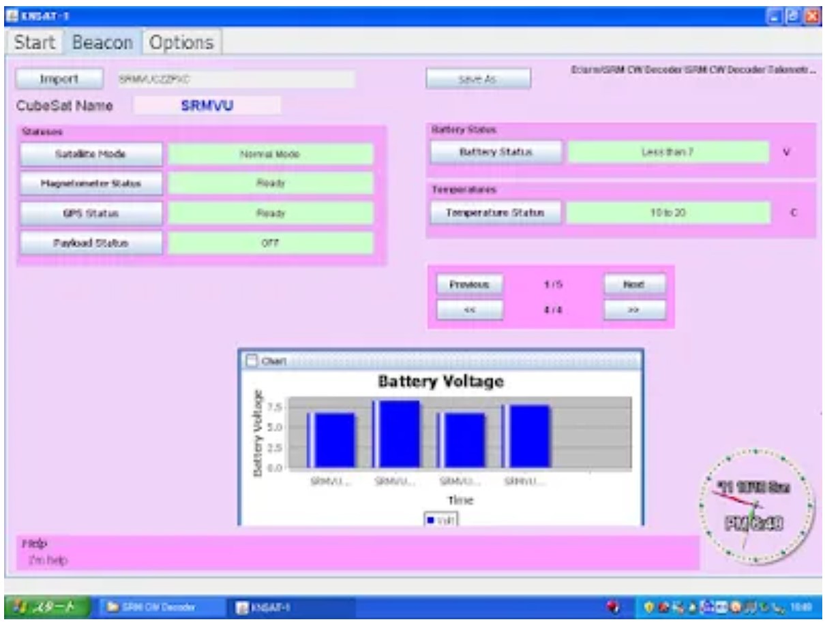
Task: Click the Satellite Mode button
Action: point(91,155)
